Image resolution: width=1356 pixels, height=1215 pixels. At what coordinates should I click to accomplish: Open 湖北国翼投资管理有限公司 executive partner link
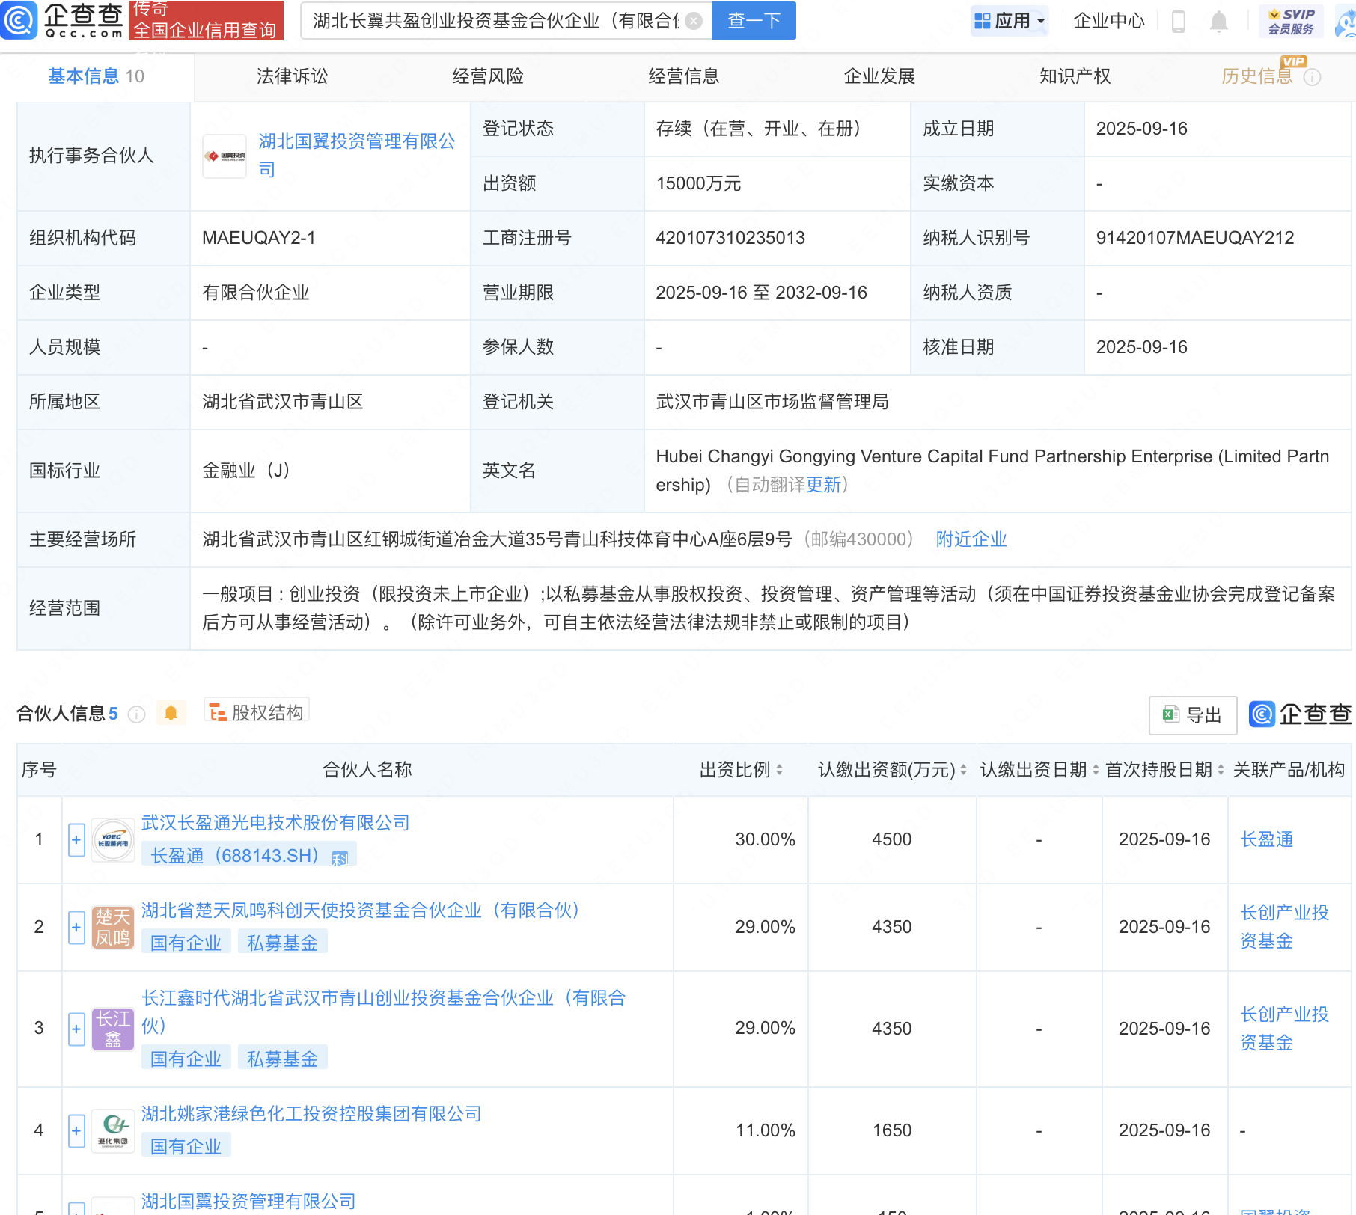tap(357, 156)
